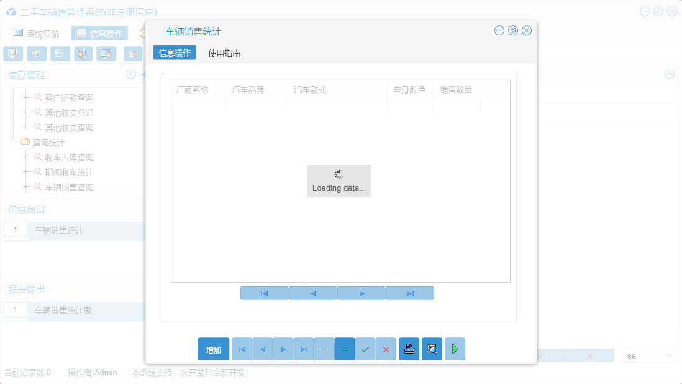Switch to the 使用指南 tab
The width and height of the screenshot is (682, 384).
[x=224, y=53]
